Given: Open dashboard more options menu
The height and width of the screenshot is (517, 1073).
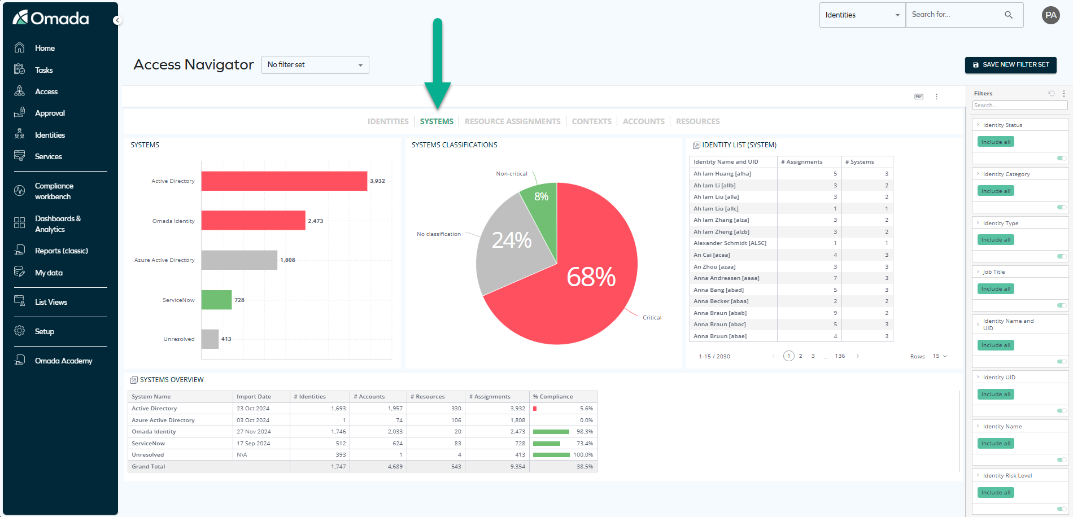Looking at the screenshot, I should point(936,97).
